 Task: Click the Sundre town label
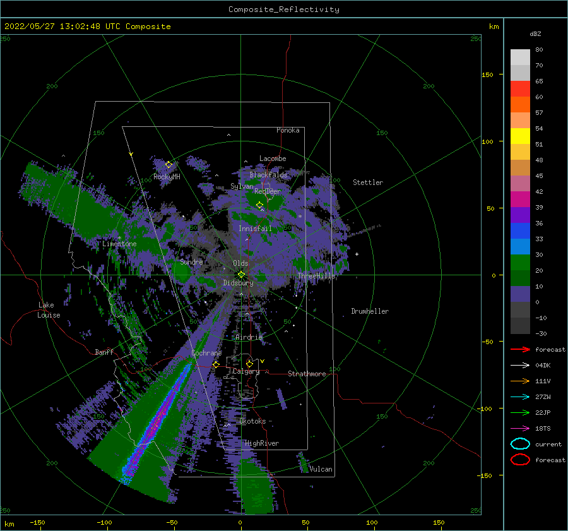(191, 262)
